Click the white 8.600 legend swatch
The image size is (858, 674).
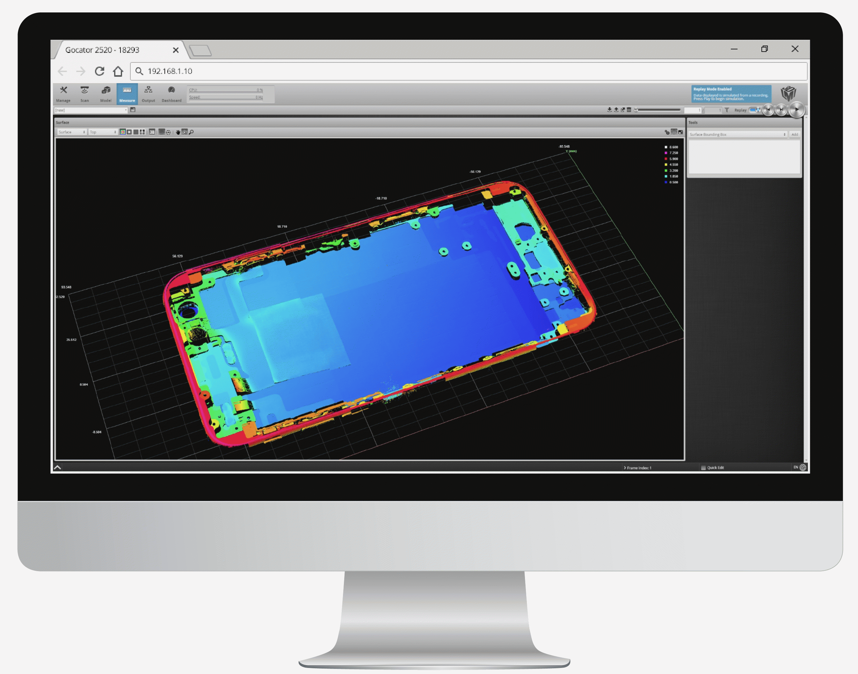pyautogui.click(x=666, y=147)
